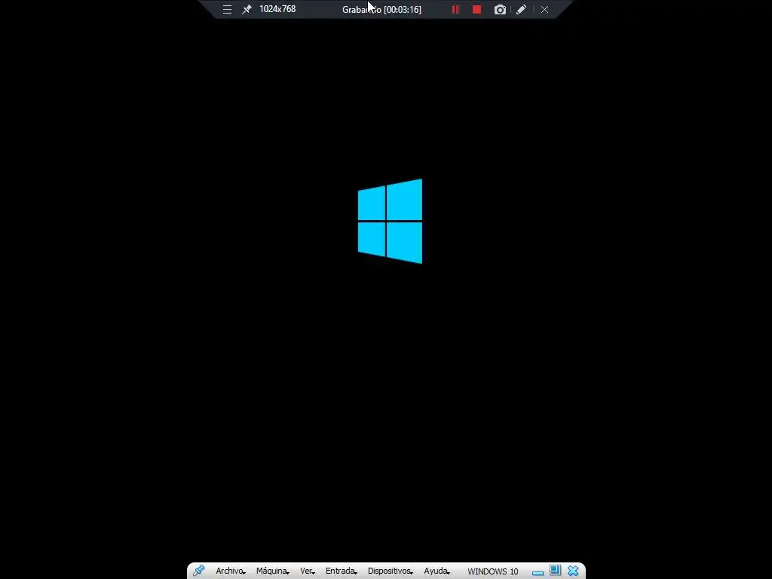Close the recorder toolbar

click(x=544, y=9)
